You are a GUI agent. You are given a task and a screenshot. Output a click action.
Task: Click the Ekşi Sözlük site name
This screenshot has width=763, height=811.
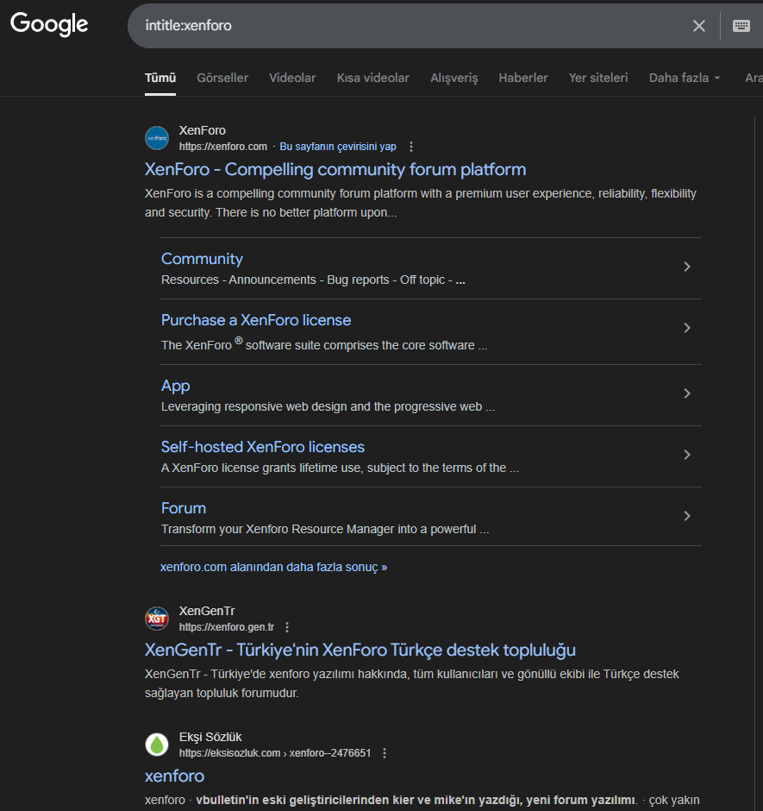click(x=210, y=737)
